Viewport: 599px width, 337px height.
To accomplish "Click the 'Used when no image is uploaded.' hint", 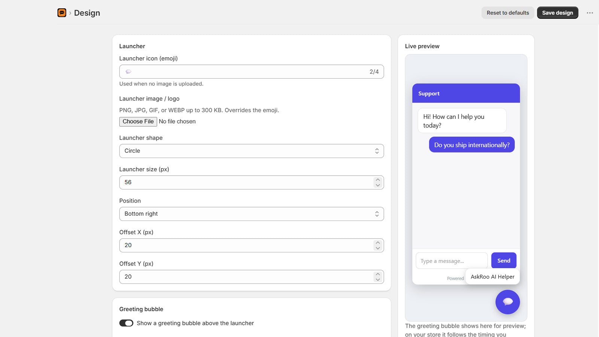I will point(161,84).
